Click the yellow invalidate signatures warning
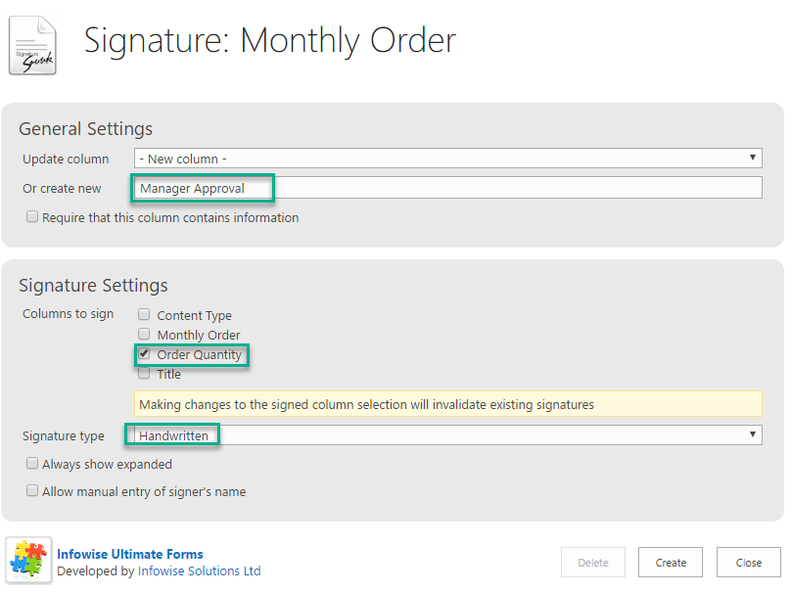 point(448,404)
